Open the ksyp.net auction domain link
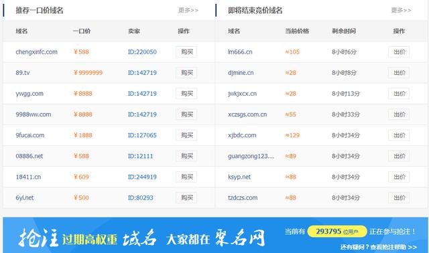Image resolution: width=429 pixels, height=253 pixels. click(x=239, y=177)
